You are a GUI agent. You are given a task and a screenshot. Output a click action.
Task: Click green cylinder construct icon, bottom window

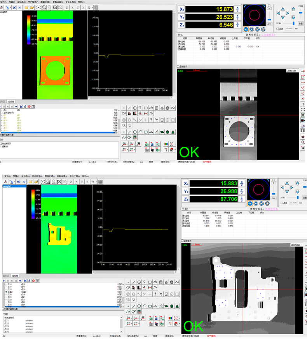(x=171, y=306)
